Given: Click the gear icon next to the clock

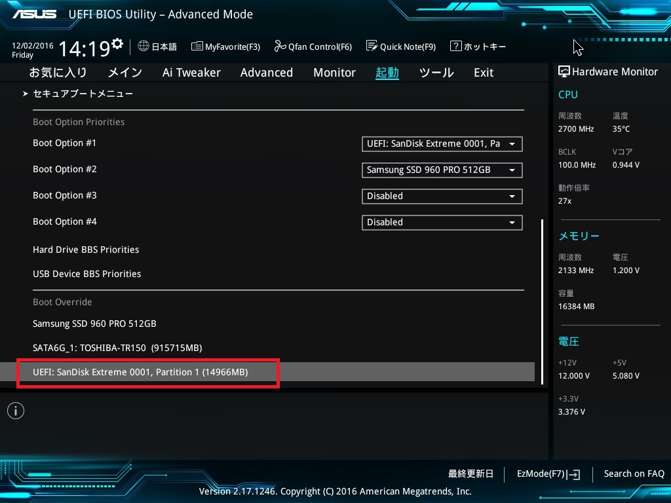Looking at the screenshot, I should pos(117,44).
